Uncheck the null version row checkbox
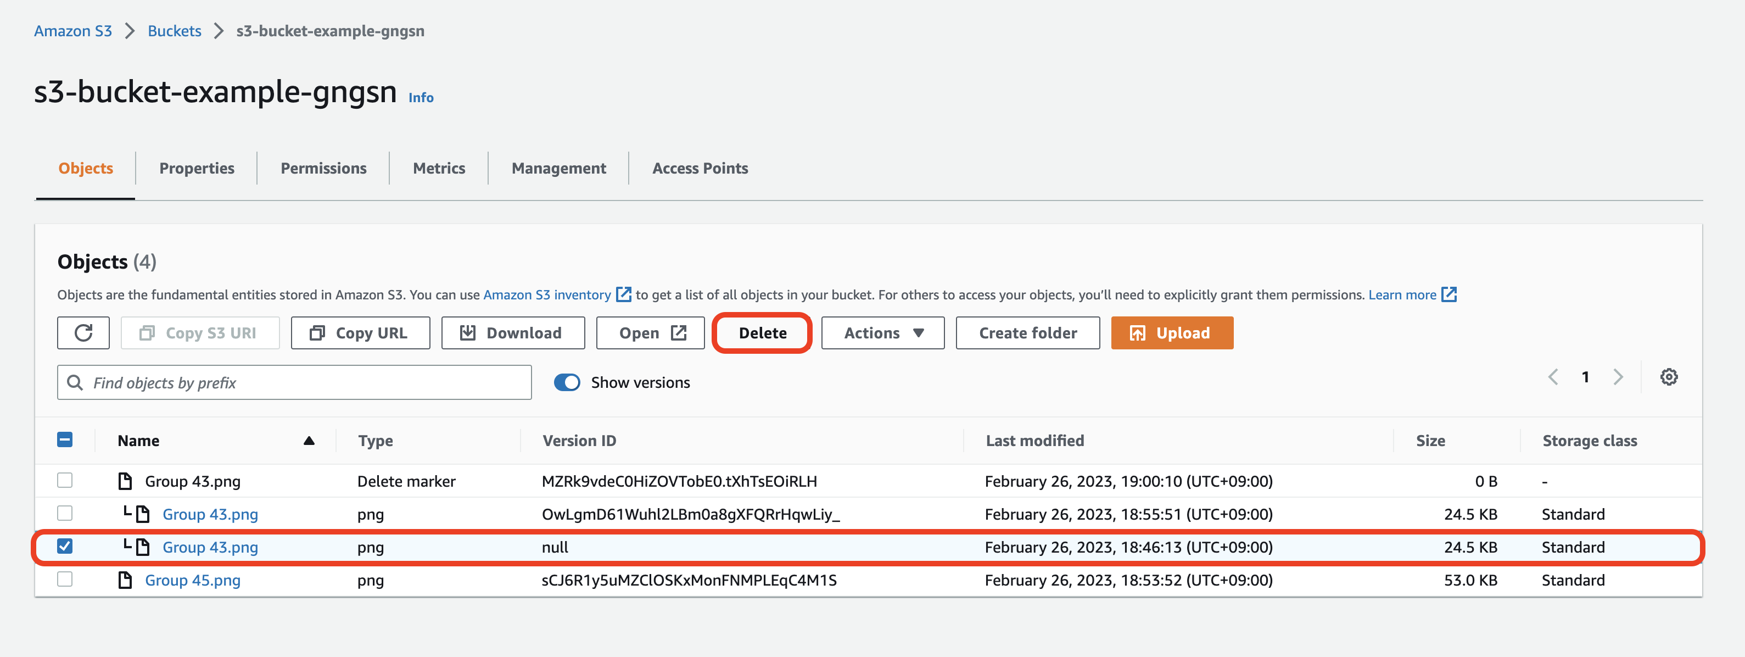This screenshot has width=1745, height=657. 65,547
